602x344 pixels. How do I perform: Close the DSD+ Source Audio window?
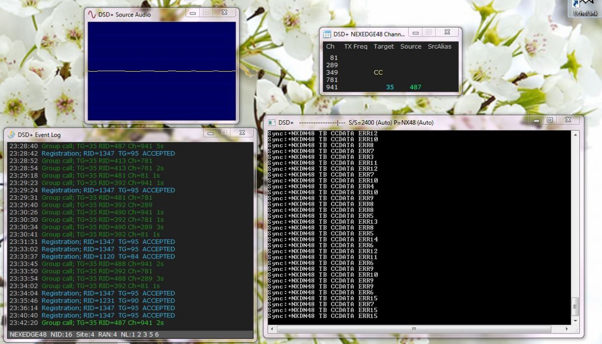(224, 12)
